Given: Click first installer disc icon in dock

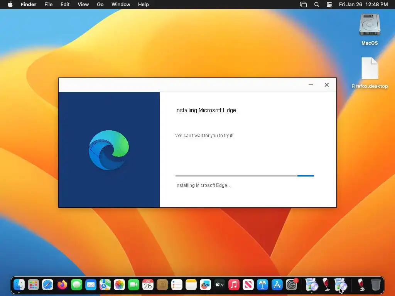Looking at the screenshot, I should pos(312,284).
